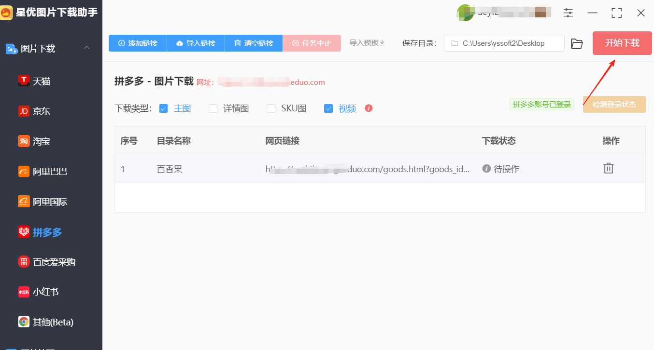Minimize the application window
The width and height of the screenshot is (654, 350).
pos(593,13)
